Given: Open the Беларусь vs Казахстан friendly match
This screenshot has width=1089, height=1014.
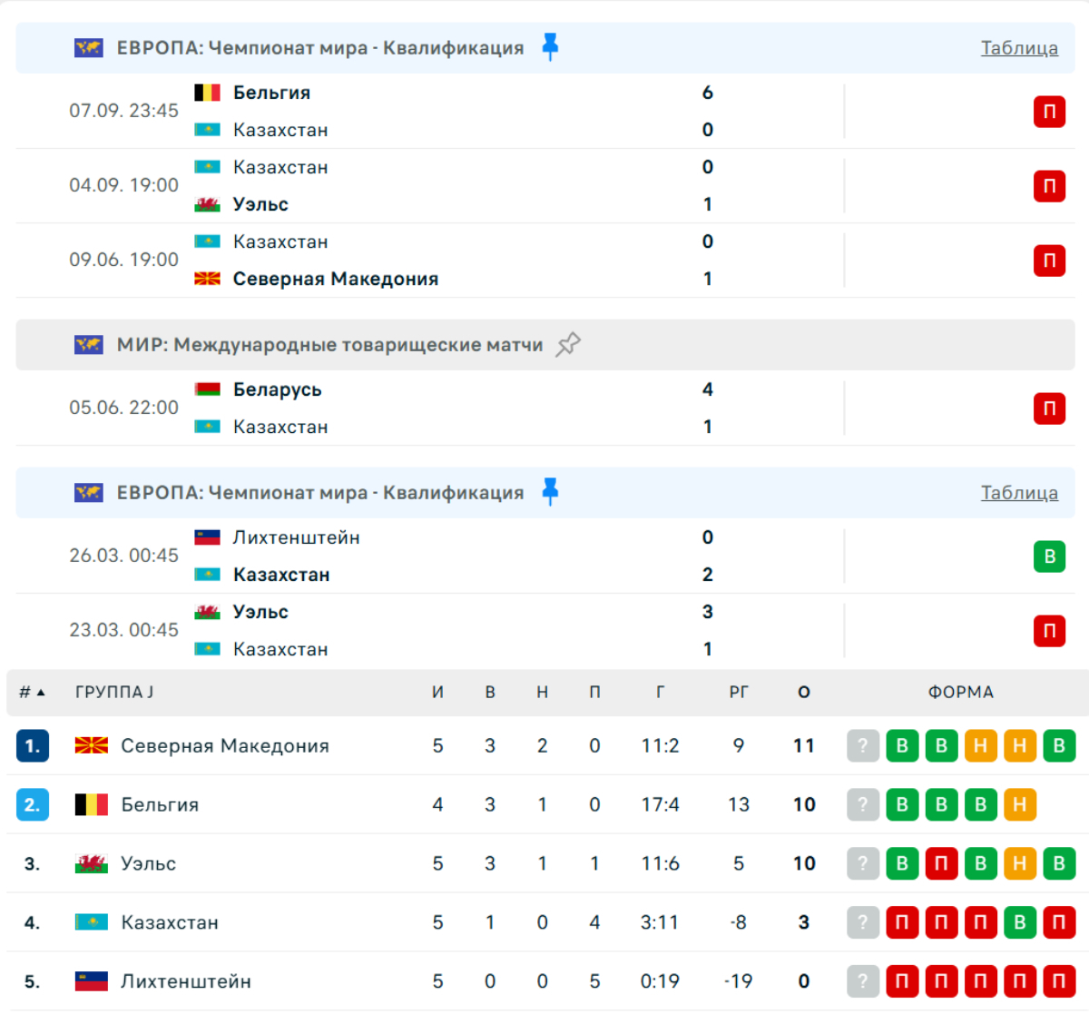Looking at the screenshot, I should tap(545, 408).
